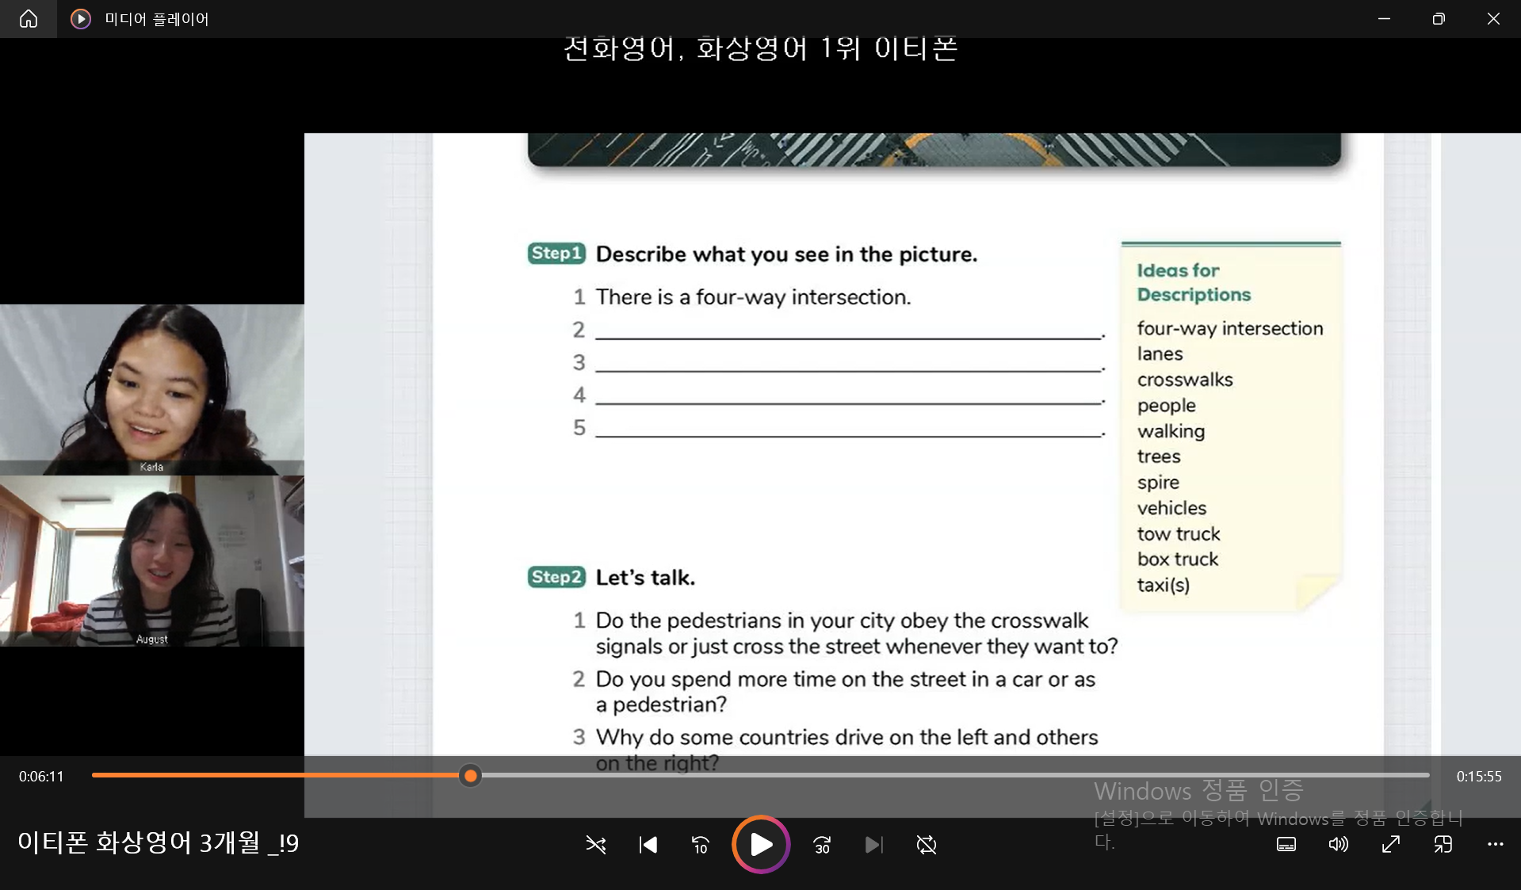Open the volume control
This screenshot has width=1521, height=890.
[x=1338, y=845]
